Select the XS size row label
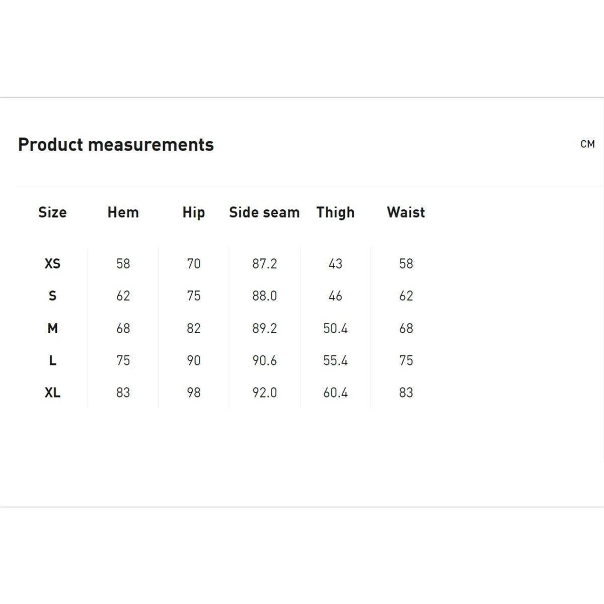 (52, 264)
